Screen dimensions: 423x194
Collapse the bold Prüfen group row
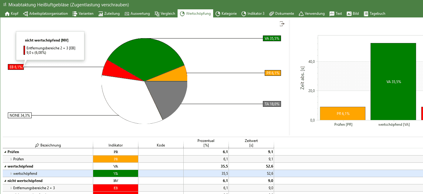[5, 152]
